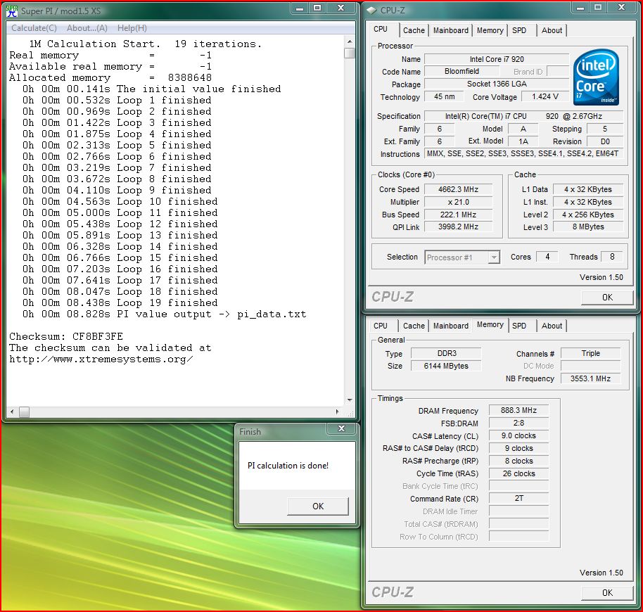Click the PI calculation is done! message
This screenshot has width=643, height=612.
[x=288, y=466]
